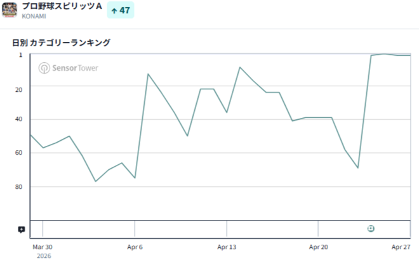This screenshot has height=265, width=419.
Task: Click the add comment icon beside timeline
Action: pos(22,229)
